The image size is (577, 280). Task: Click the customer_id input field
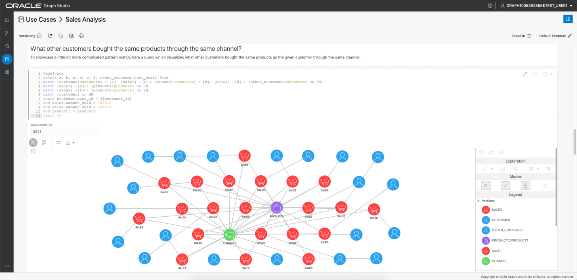tap(65, 132)
